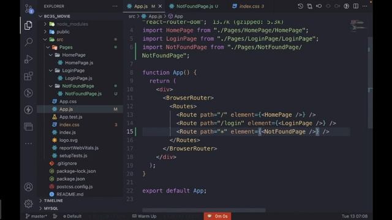Expand the MYSQL section
Image resolution: width=392 pixels, height=220 pixels.
[x=51, y=208]
